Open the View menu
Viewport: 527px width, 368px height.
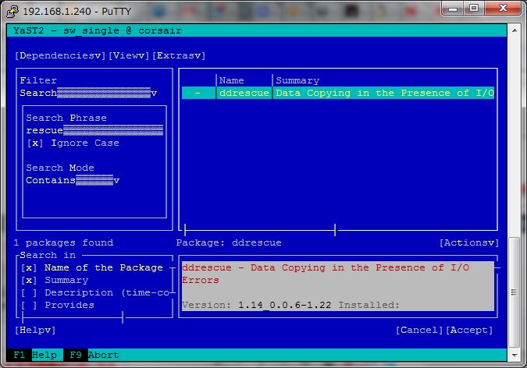click(x=129, y=55)
